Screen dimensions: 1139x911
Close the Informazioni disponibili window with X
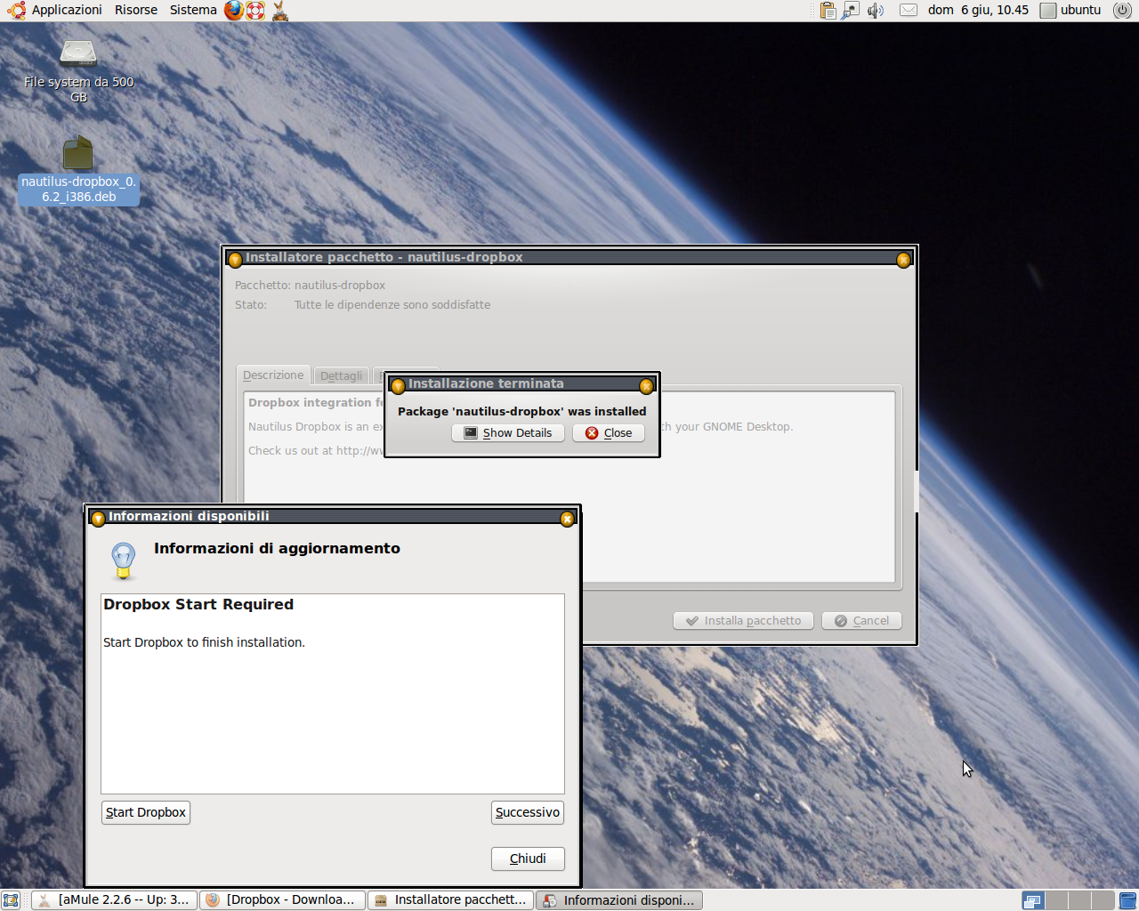tap(567, 519)
